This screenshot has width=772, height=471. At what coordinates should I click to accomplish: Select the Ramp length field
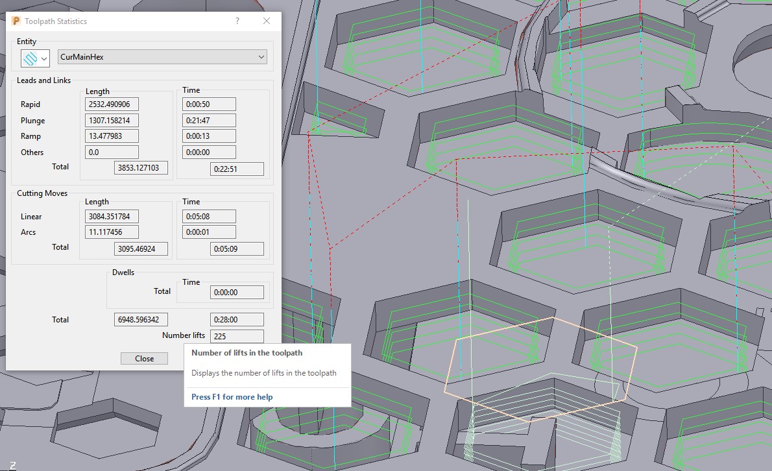click(112, 136)
